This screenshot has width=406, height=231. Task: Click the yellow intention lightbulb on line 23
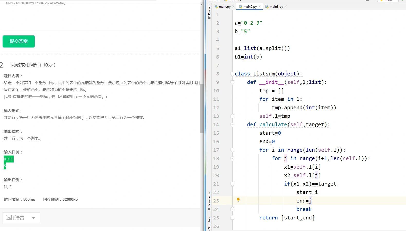point(238,200)
